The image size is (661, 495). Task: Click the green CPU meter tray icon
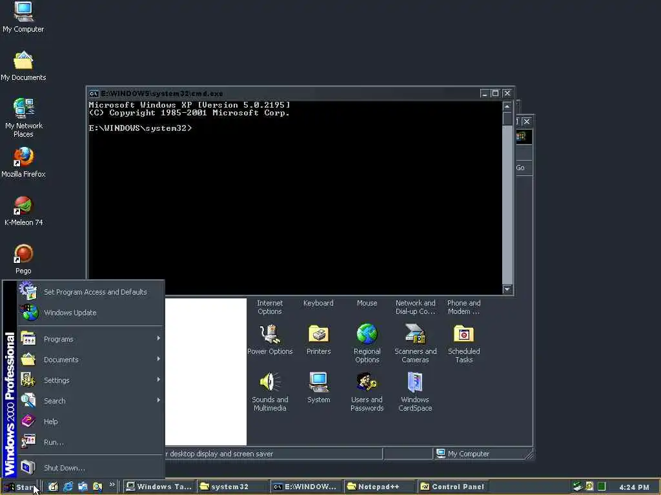(602, 487)
